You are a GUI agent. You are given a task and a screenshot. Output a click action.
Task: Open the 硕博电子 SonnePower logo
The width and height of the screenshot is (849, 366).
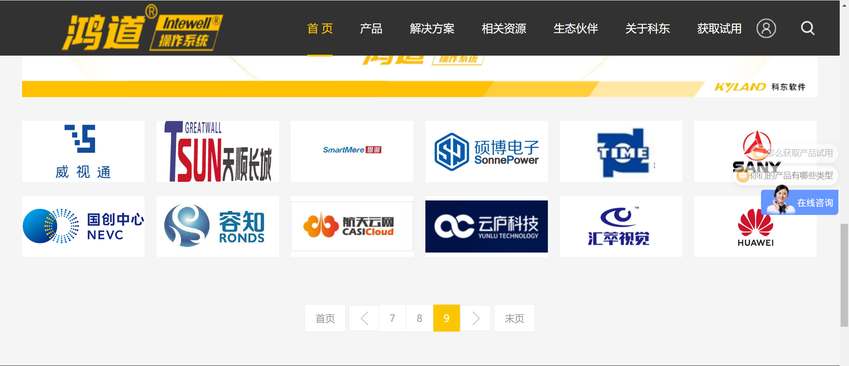point(486,151)
